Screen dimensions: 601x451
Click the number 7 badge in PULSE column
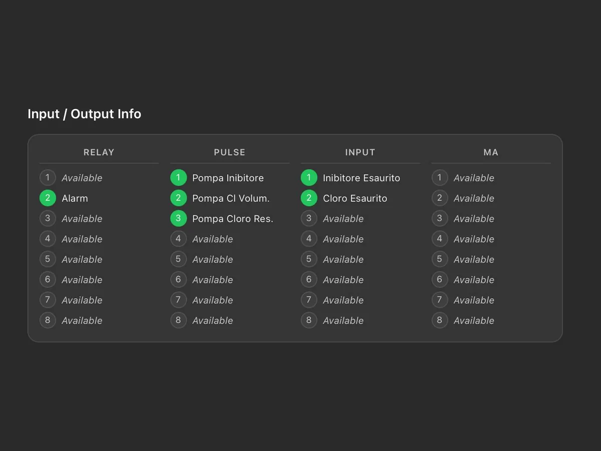coord(178,300)
